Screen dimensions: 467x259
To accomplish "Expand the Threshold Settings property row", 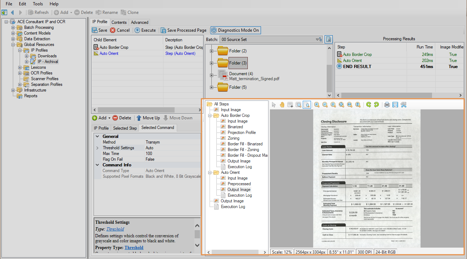I will (97, 148).
